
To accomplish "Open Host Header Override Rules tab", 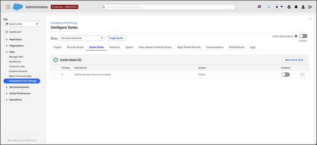I will click(x=155, y=47).
